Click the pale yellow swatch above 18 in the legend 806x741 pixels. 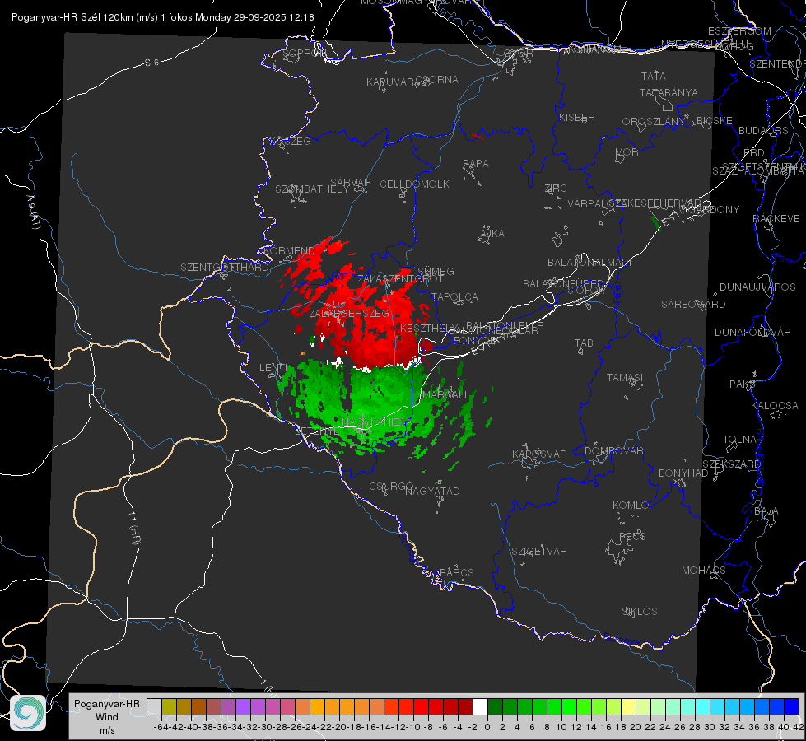pyautogui.click(x=629, y=706)
